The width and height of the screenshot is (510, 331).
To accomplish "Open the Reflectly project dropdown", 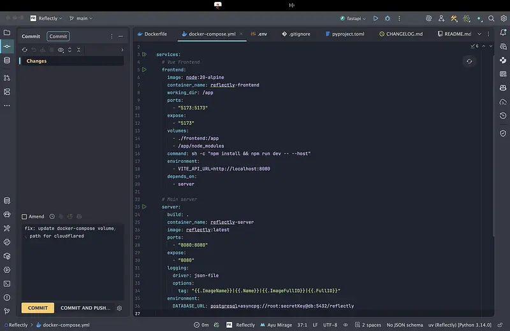I will pos(47,18).
